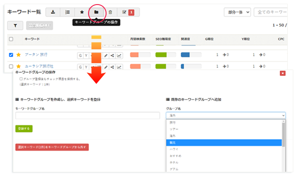Click the pencil edit icon in ブータン 旅行 row
This screenshot has height=175, width=297.
click(106, 56)
